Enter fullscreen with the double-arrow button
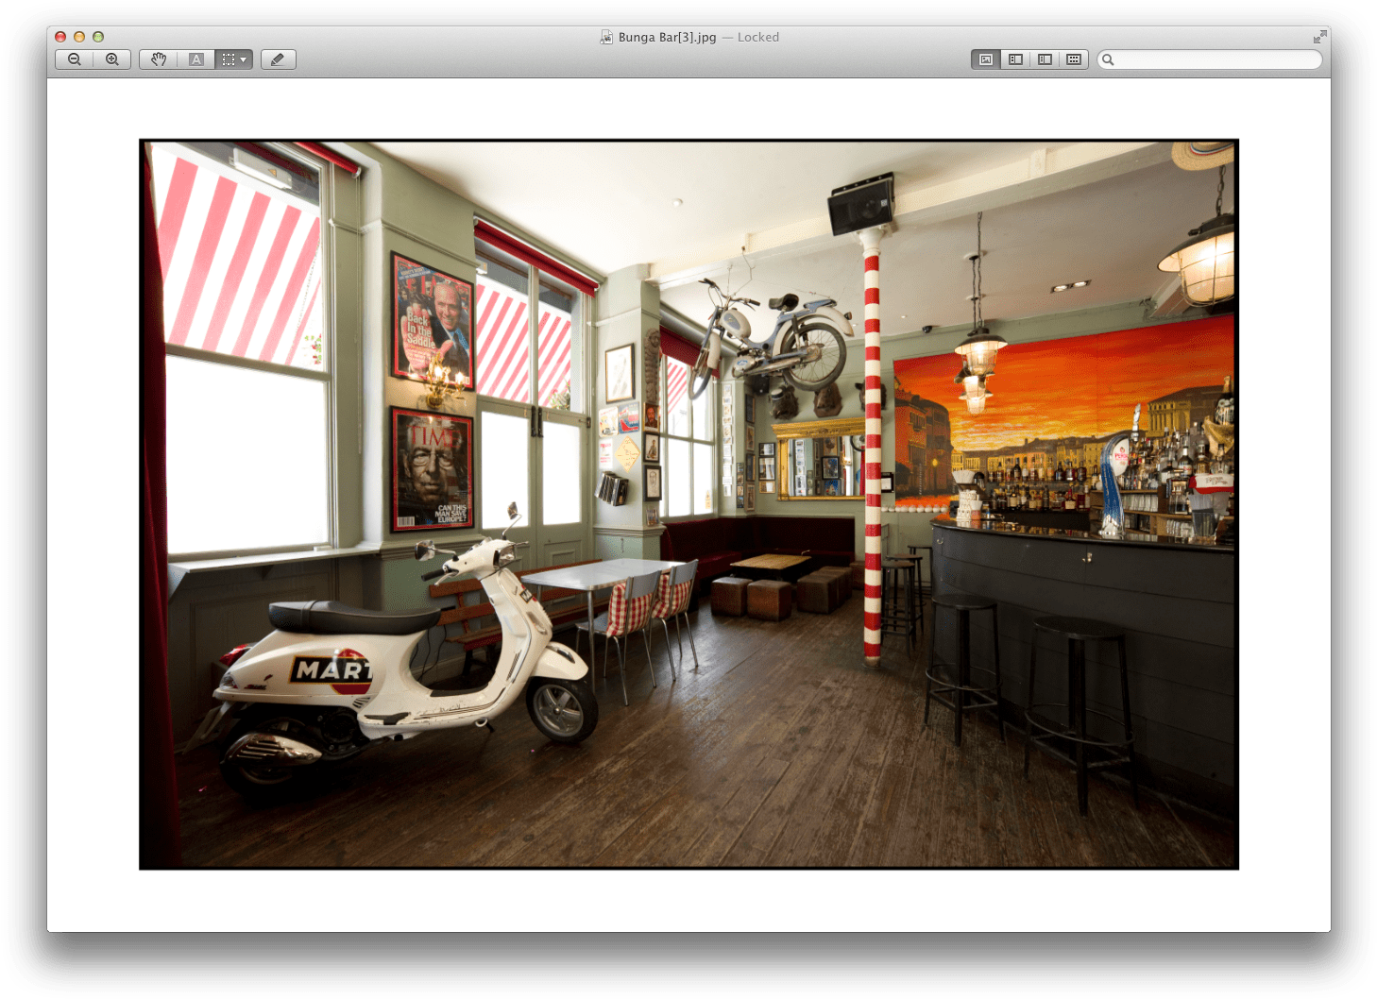This screenshot has height=999, width=1377. (1319, 37)
